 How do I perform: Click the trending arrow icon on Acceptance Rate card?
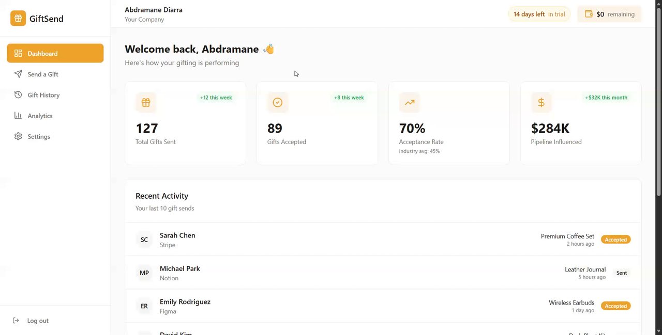click(x=410, y=102)
